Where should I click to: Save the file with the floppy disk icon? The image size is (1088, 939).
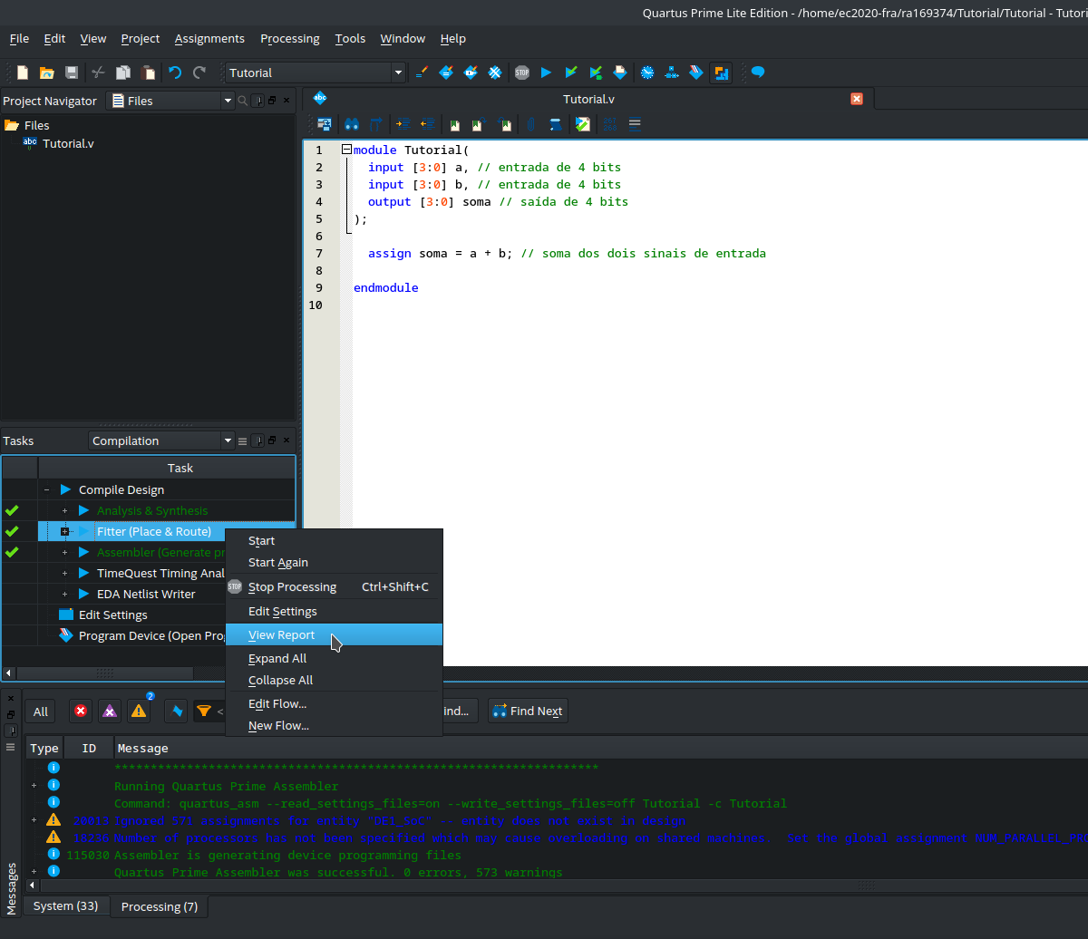click(72, 73)
